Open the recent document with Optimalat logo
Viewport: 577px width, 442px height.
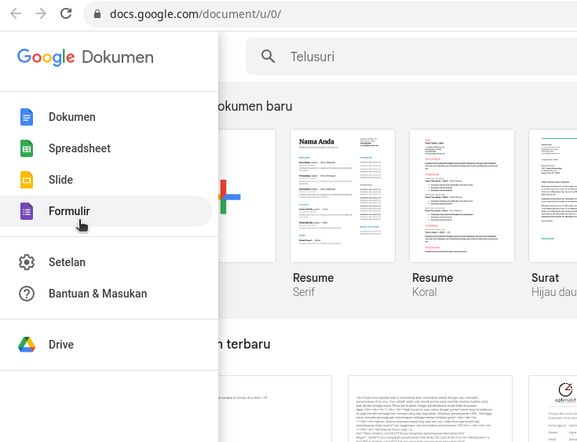click(553, 408)
